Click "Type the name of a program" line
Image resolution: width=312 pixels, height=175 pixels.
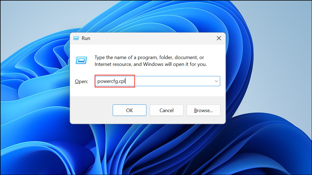tap(149, 57)
